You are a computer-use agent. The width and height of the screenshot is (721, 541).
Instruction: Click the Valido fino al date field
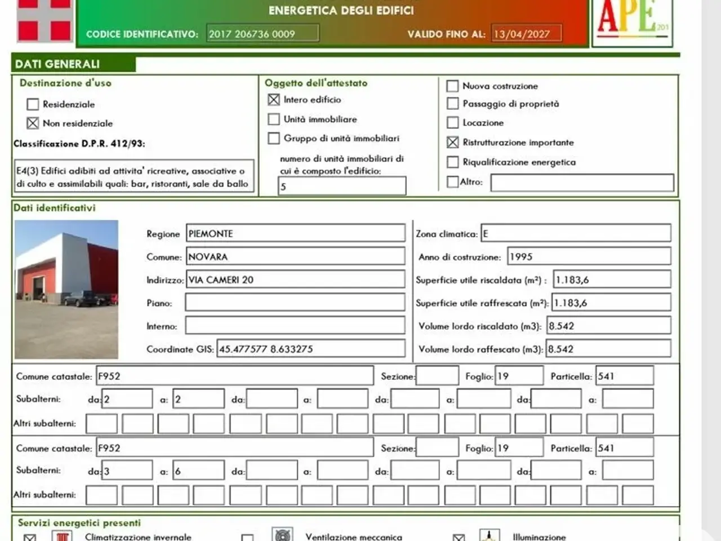coord(527,33)
